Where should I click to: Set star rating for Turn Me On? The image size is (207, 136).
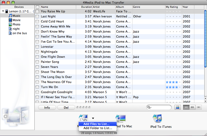pyautogui.click(x=174, y=87)
